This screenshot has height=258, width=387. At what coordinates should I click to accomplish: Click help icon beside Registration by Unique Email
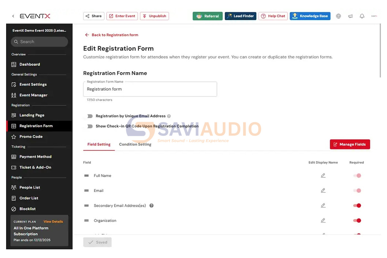(x=169, y=116)
